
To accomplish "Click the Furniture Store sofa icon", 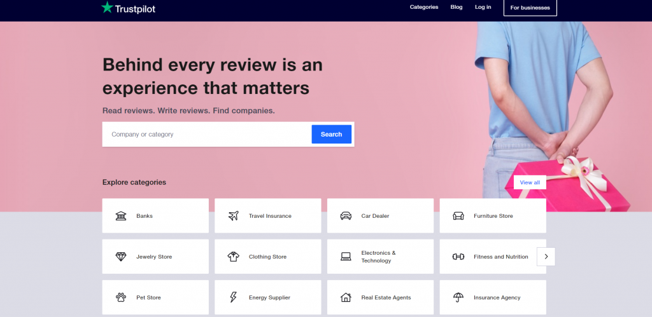I will pyautogui.click(x=458, y=216).
